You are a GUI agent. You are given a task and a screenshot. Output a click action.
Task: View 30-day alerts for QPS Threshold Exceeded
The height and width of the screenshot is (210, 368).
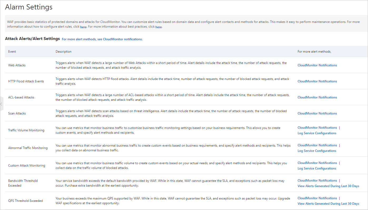328,204
